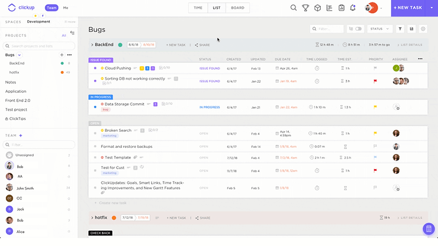The height and width of the screenshot is (246, 438).
Task: Click the hotfix orange color dot
Action: coord(114,218)
